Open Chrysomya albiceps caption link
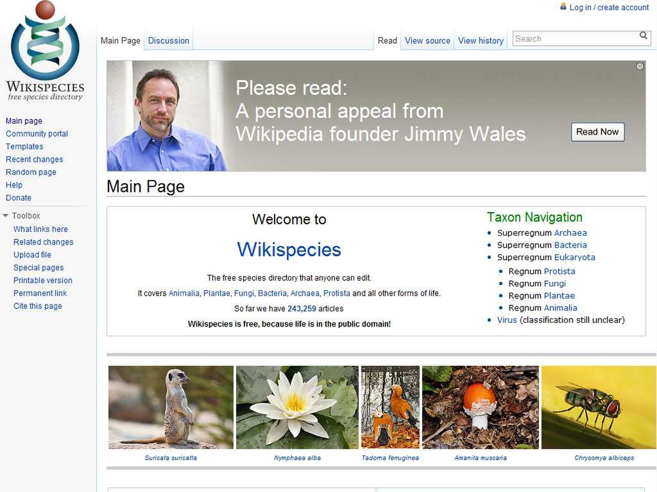This screenshot has height=492, width=657. point(604,458)
